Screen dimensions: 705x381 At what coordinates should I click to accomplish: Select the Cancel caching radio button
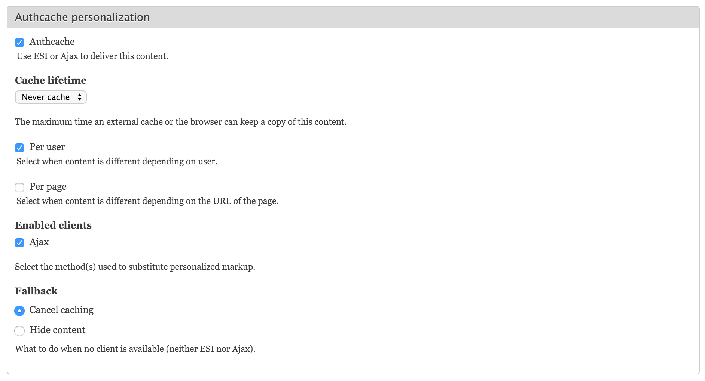[19, 310]
